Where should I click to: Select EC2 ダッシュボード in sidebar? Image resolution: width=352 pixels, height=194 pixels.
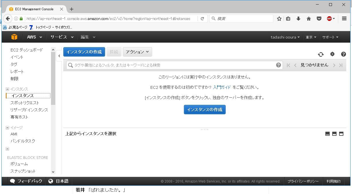pyautogui.click(x=27, y=50)
